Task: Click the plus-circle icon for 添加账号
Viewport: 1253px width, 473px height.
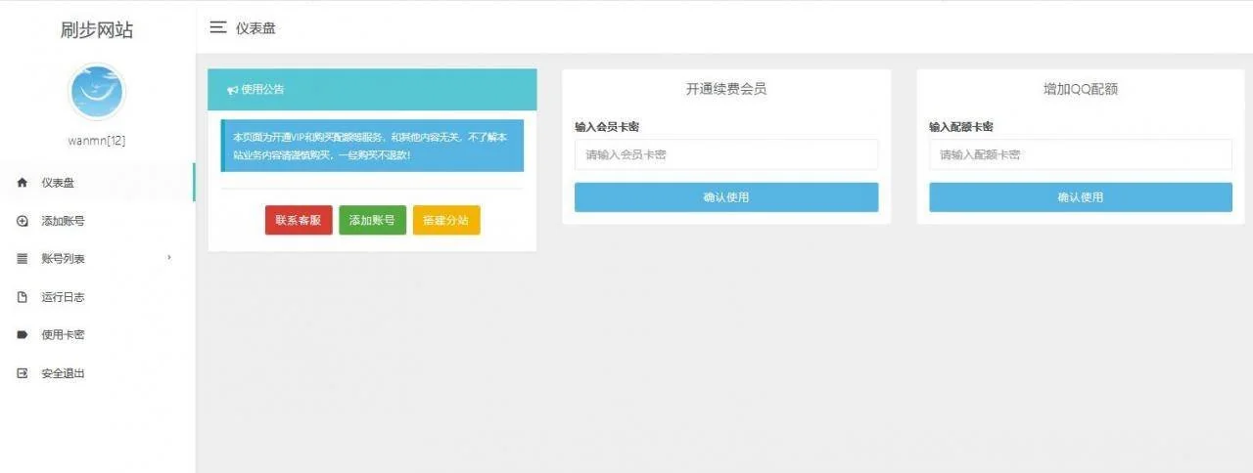Action: 23,221
